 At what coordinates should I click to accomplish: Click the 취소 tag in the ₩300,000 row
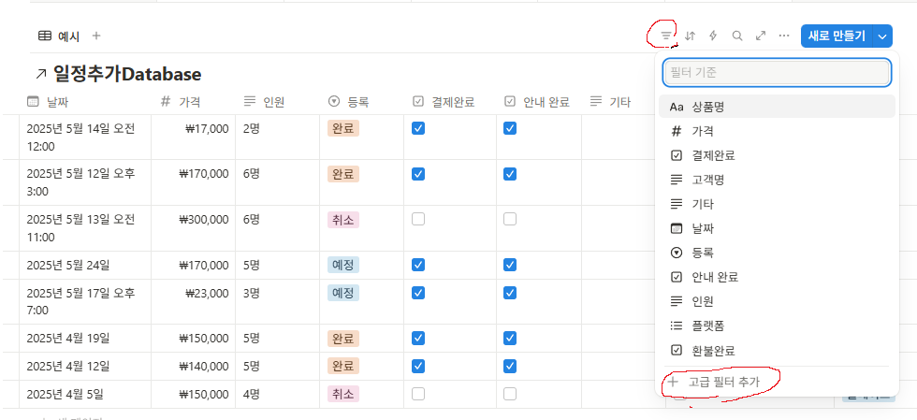coord(343,220)
